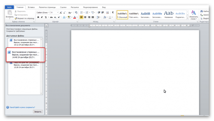Image resolution: width=214 pixels, height=121 pixels.
Task: Click the decrease indent icon
Action: click(99, 13)
